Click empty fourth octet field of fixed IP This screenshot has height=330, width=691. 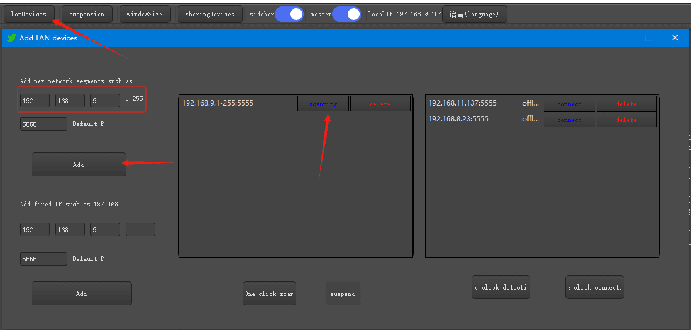point(141,230)
